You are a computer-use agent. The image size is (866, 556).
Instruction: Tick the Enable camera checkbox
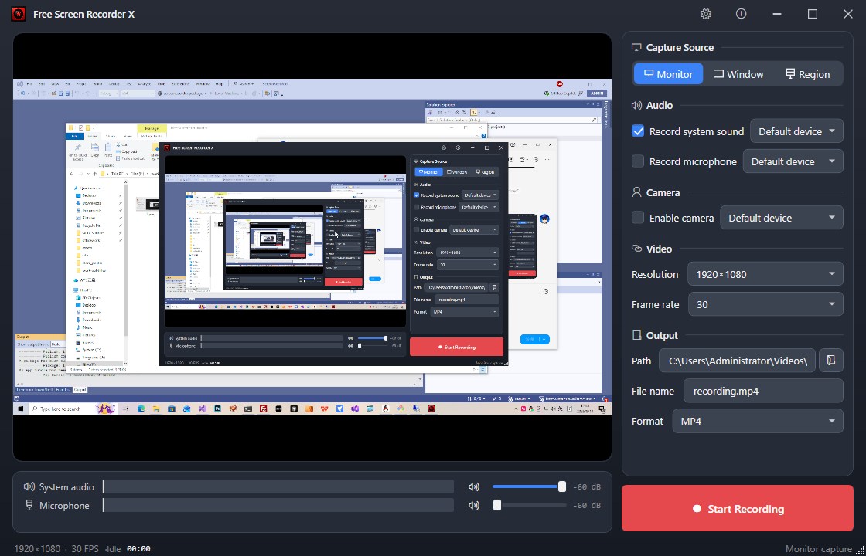(638, 217)
